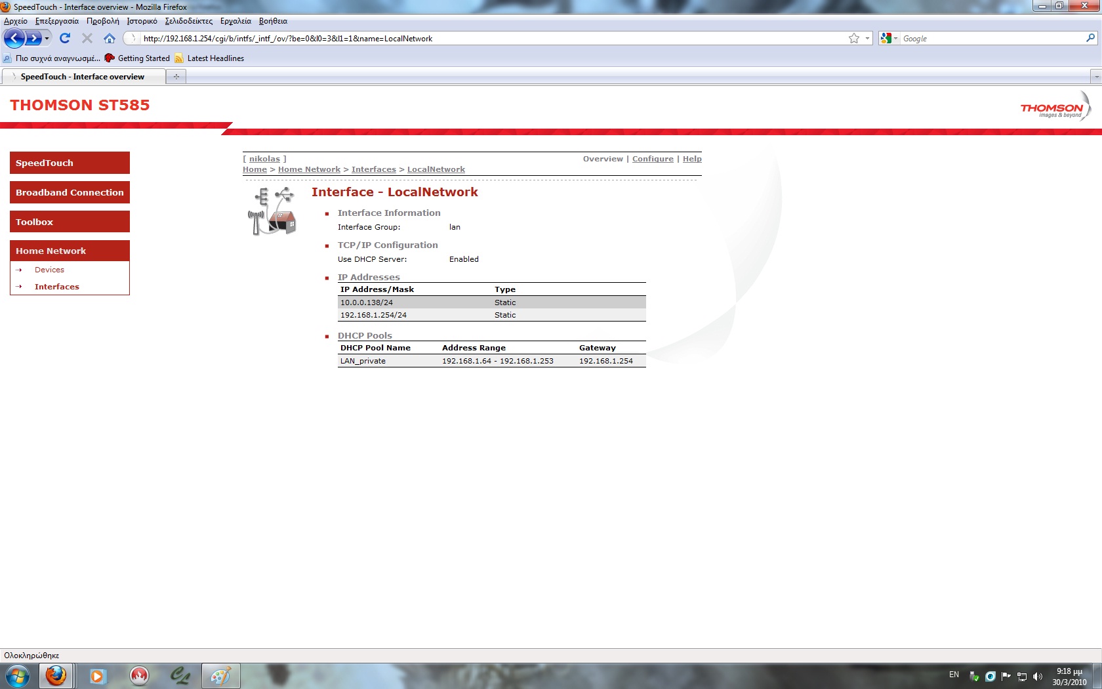Click the Thomson logo at top right
1102x689 pixels.
click(x=1055, y=107)
